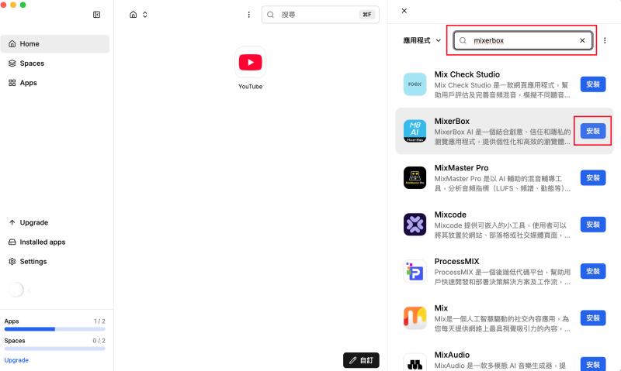Screen dimensions: 621x371
Task: Click the blue Upgrade link at bottom
Action: pos(16,360)
